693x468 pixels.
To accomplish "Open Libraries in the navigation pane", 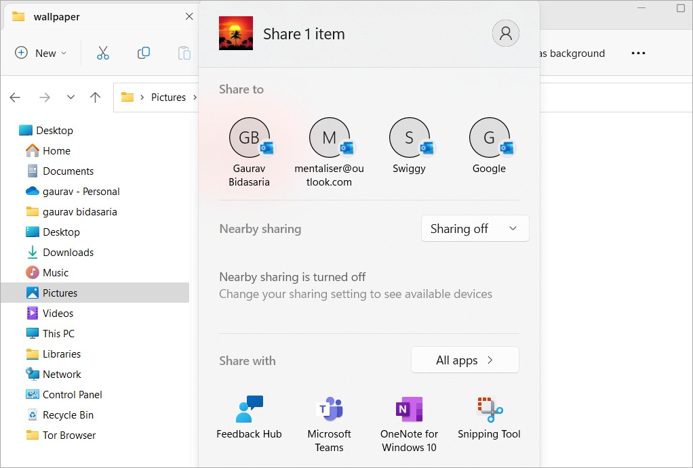I will [x=54, y=354].
